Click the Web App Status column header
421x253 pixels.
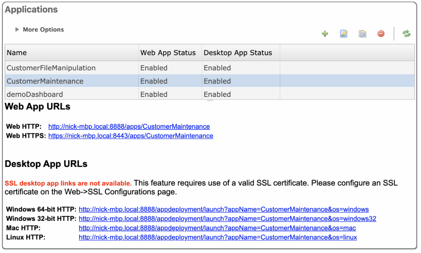[x=168, y=53]
